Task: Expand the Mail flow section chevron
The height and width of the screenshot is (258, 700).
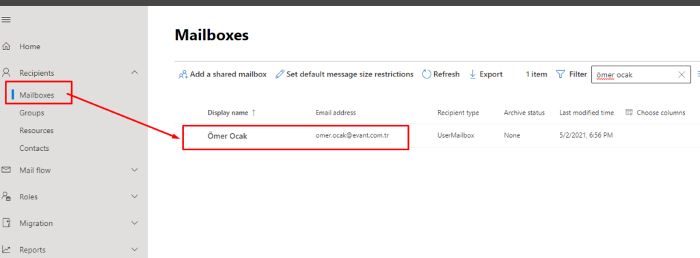Action: 135,170
